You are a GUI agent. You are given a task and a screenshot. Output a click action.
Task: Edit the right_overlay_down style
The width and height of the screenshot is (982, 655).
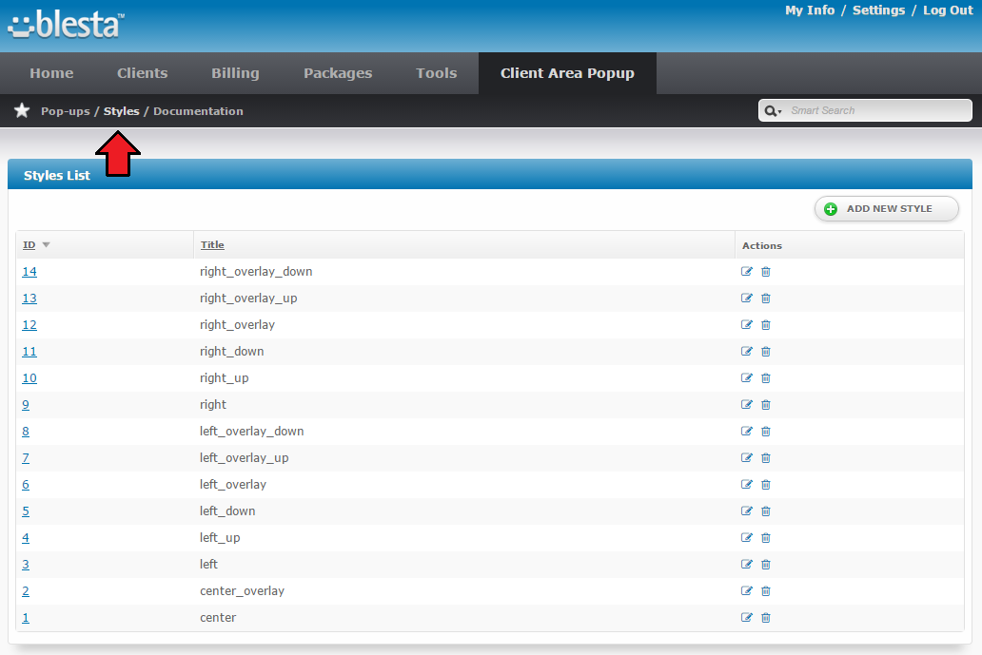tap(747, 272)
